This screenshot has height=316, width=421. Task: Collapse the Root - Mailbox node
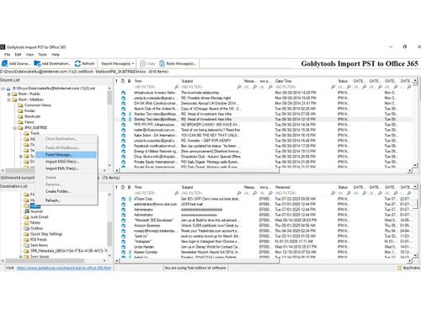click(8, 99)
